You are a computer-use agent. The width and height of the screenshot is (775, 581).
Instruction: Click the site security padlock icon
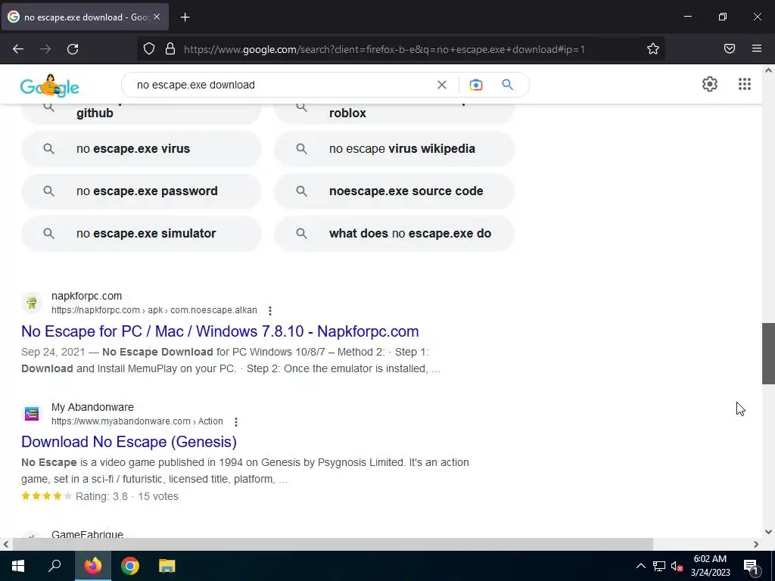tap(170, 48)
